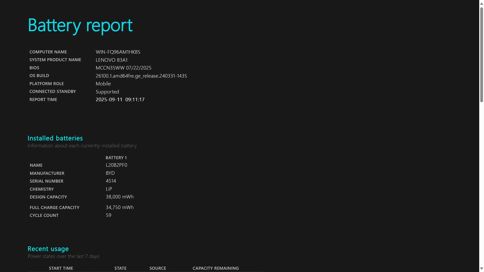Image resolution: width=484 pixels, height=272 pixels.
Task: Click the scrollbar up arrow
Action: tap(481, 4)
